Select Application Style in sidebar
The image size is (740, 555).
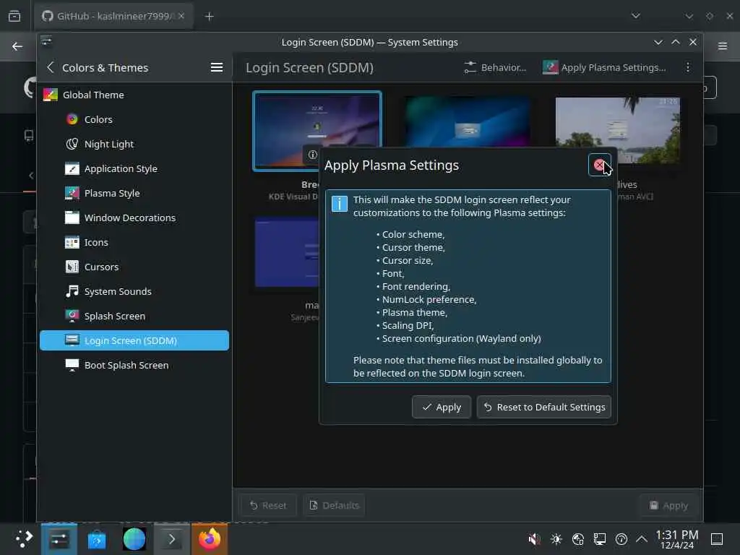point(134,168)
